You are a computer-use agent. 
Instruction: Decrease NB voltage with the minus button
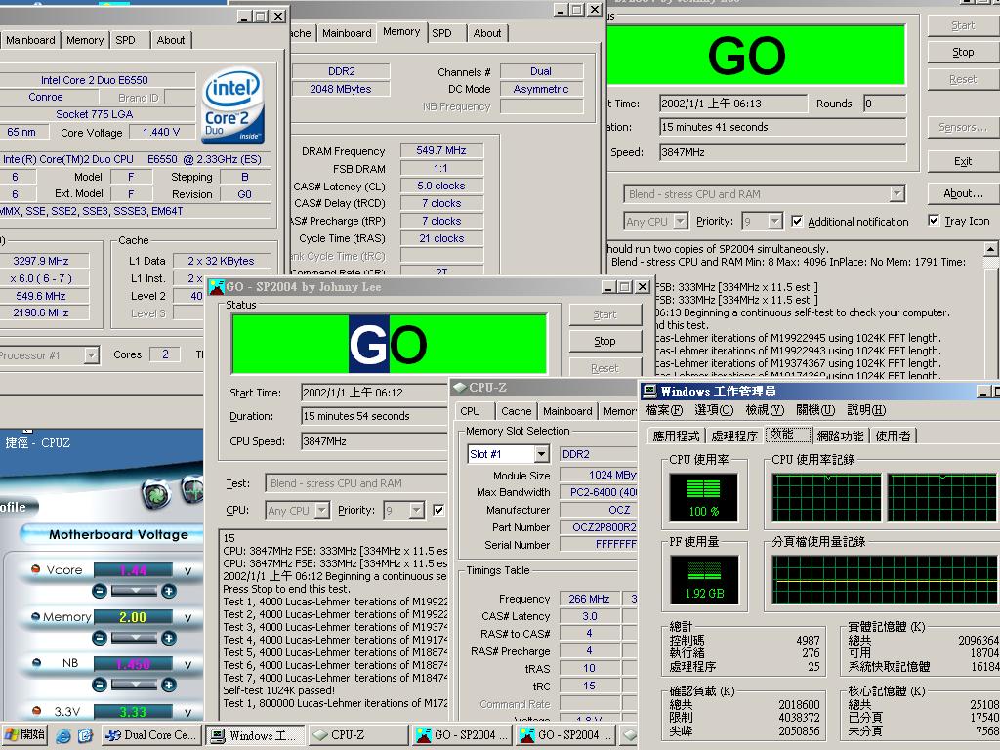pyautogui.click(x=100, y=685)
